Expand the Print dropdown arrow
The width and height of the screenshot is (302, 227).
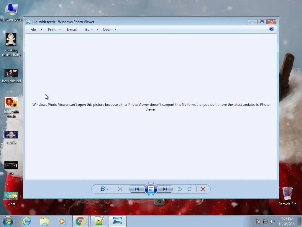point(60,30)
